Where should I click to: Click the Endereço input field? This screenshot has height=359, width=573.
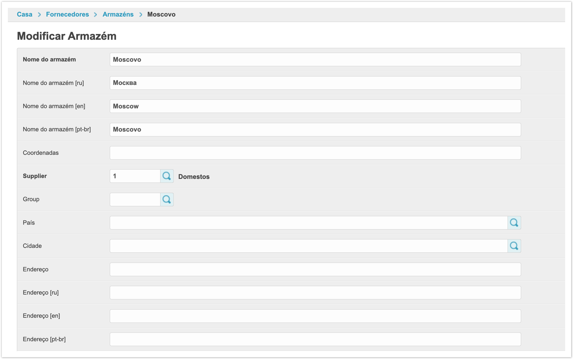pos(315,270)
